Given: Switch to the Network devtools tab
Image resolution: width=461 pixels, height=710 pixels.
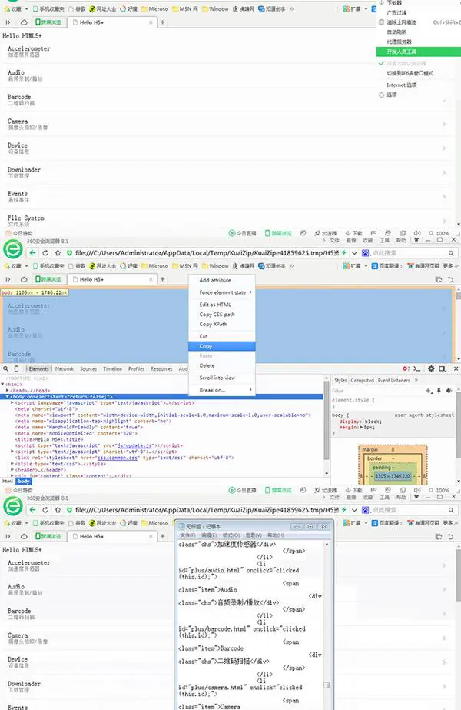Looking at the screenshot, I should pyautogui.click(x=65, y=369).
